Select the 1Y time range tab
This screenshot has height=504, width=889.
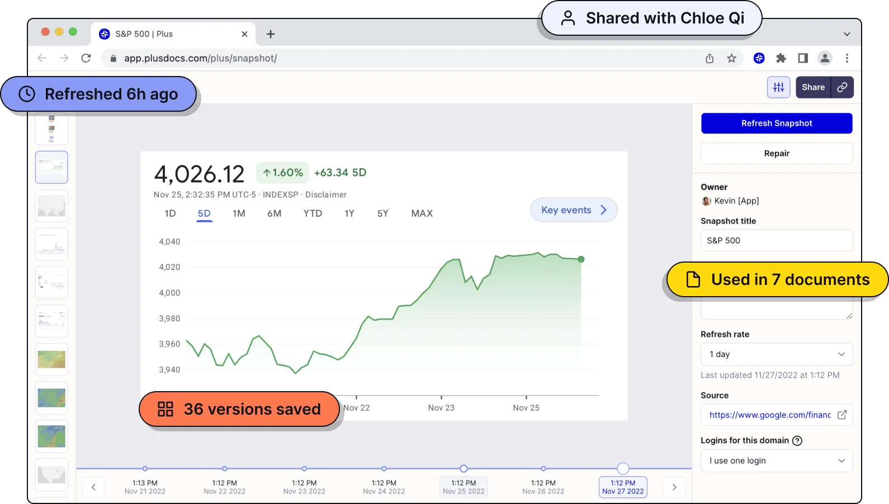[349, 213]
